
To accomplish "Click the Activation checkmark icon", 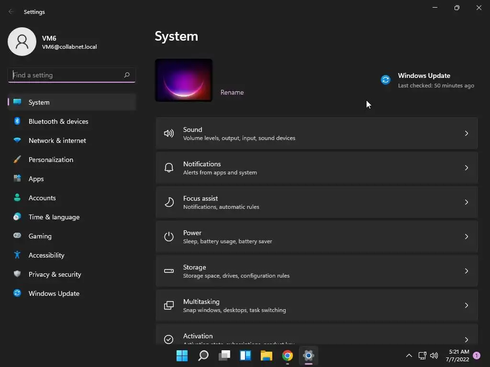I will [169, 339].
